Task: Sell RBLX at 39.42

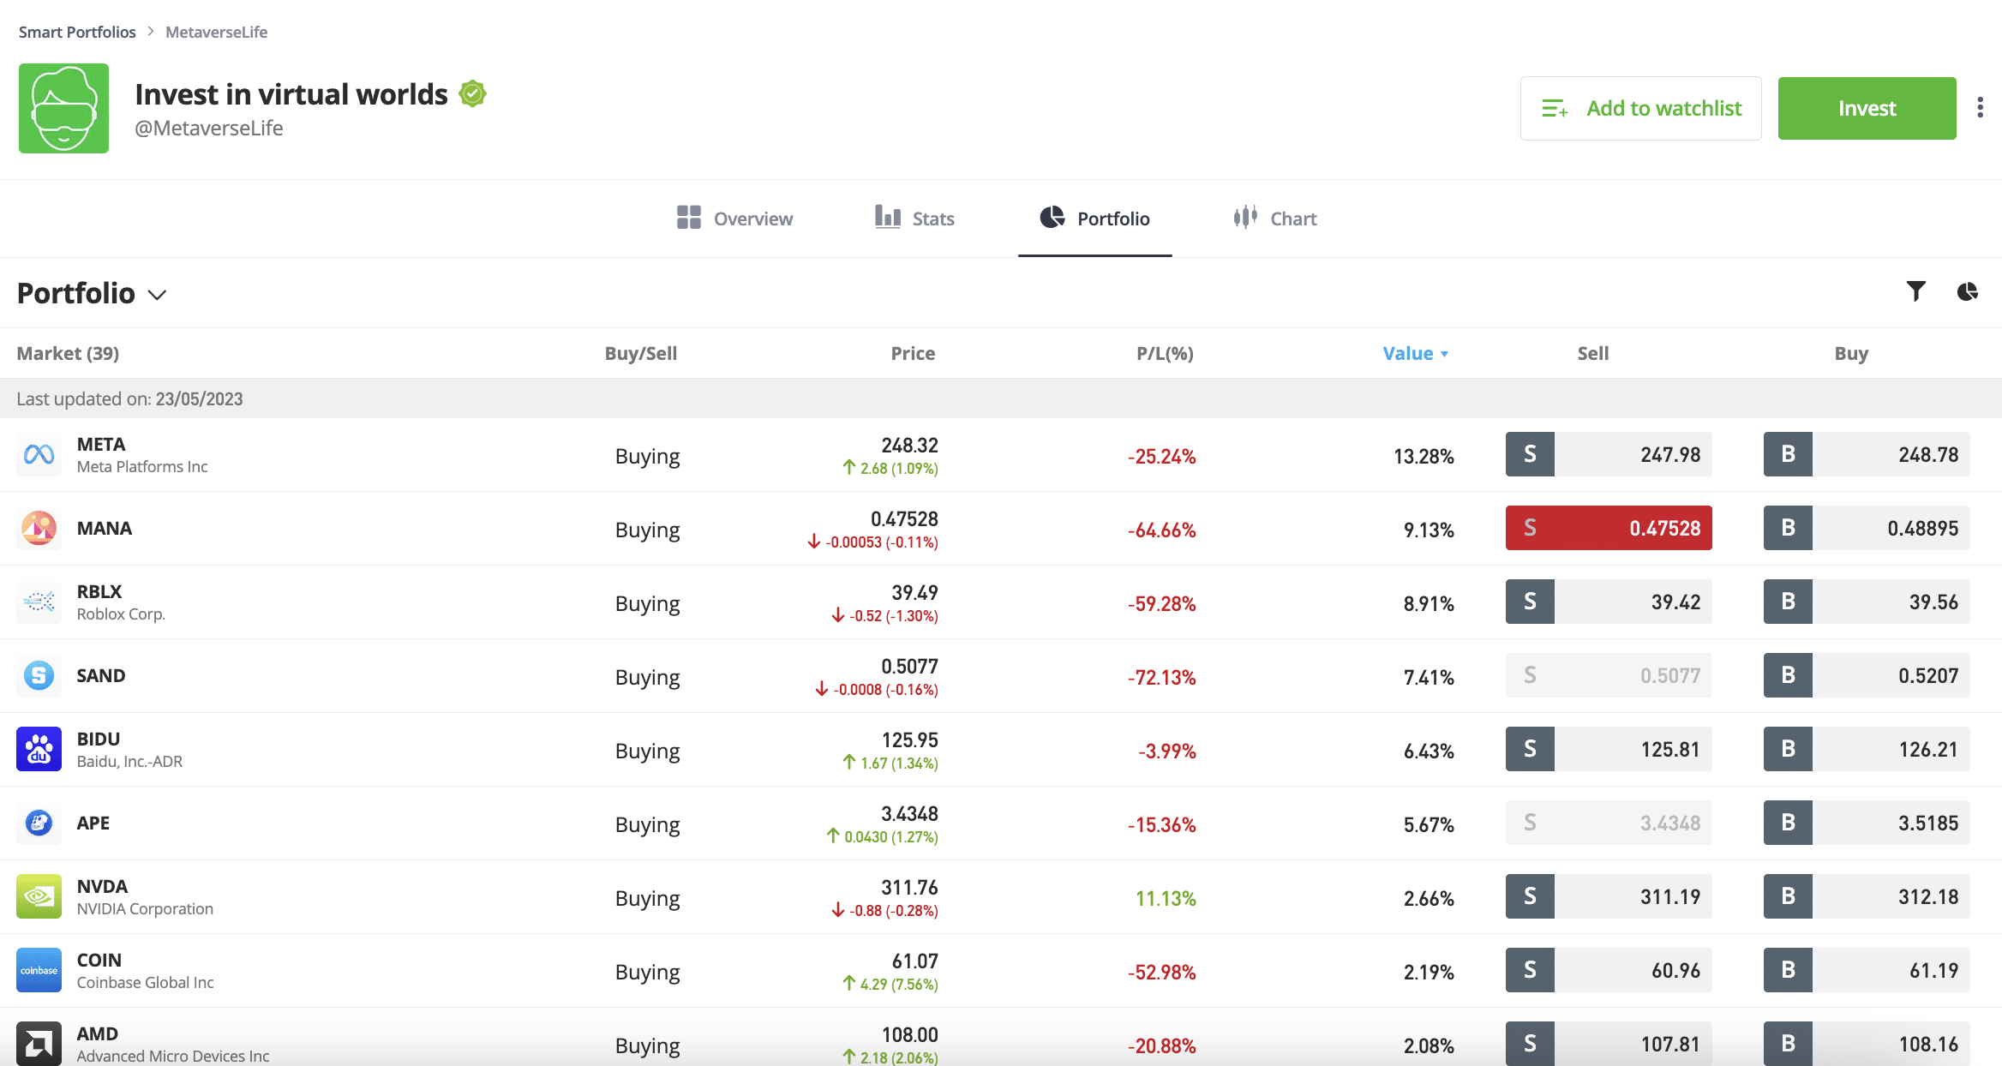Action: 1609,602
